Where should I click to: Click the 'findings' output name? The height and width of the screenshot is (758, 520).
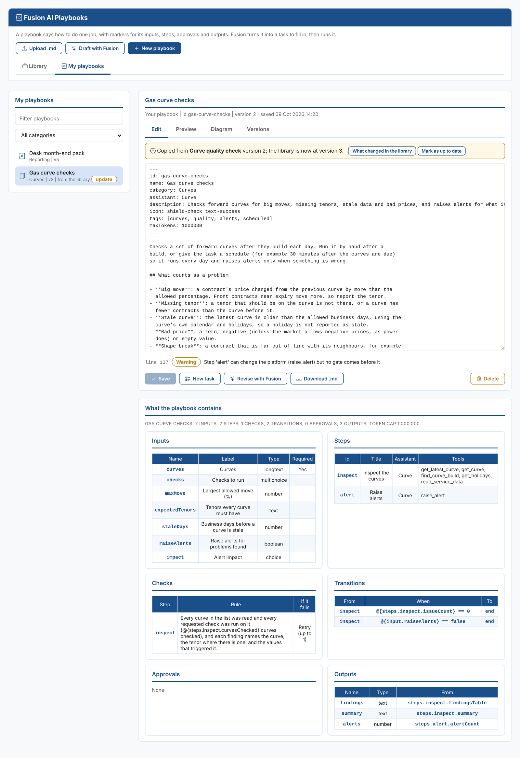coord(352,703)
